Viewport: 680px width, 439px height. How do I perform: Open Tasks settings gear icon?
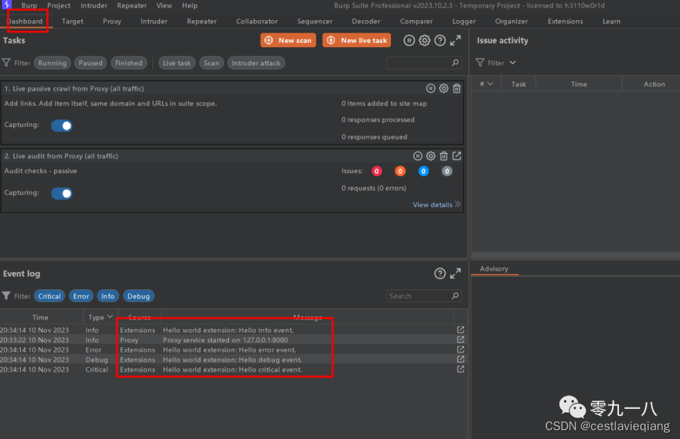click(424, 40)
